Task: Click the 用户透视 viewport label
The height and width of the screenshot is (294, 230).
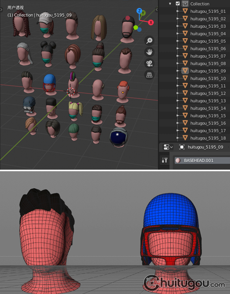Action: 16,7
